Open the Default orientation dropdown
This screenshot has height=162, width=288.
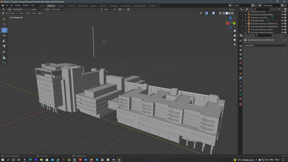(x=35, y=9)
